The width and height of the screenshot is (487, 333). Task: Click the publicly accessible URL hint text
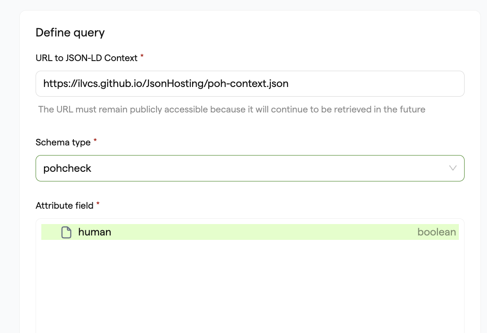232,109
